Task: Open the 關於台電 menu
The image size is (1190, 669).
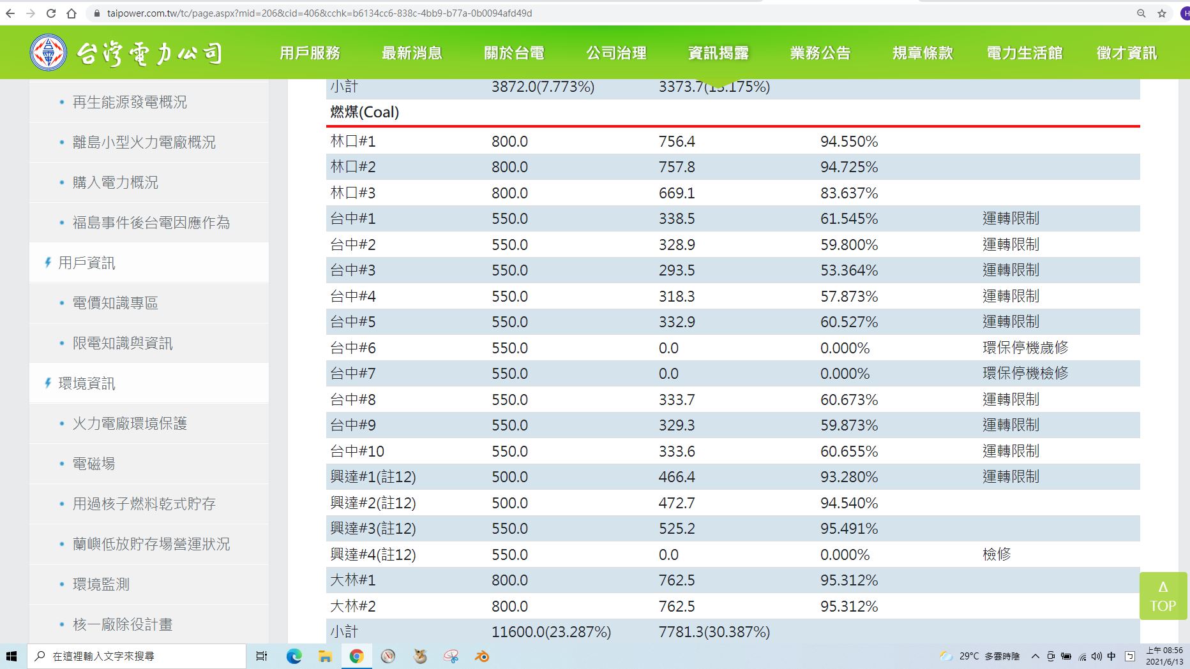Action: [514, 53]
